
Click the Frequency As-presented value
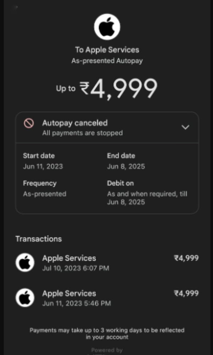[x=45, y=194]
